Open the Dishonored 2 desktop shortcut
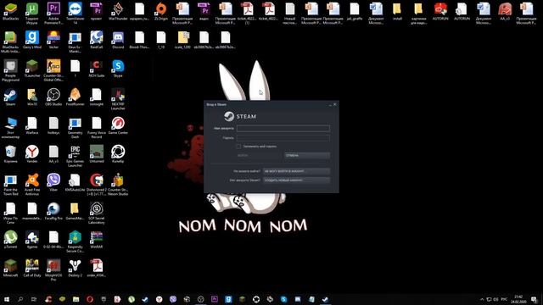The image size is (543, 305). pos(97,185)
